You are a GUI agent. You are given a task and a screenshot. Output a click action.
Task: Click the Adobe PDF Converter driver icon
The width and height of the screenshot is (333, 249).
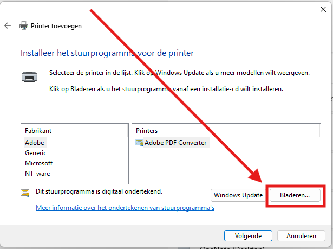coord(139,143)
